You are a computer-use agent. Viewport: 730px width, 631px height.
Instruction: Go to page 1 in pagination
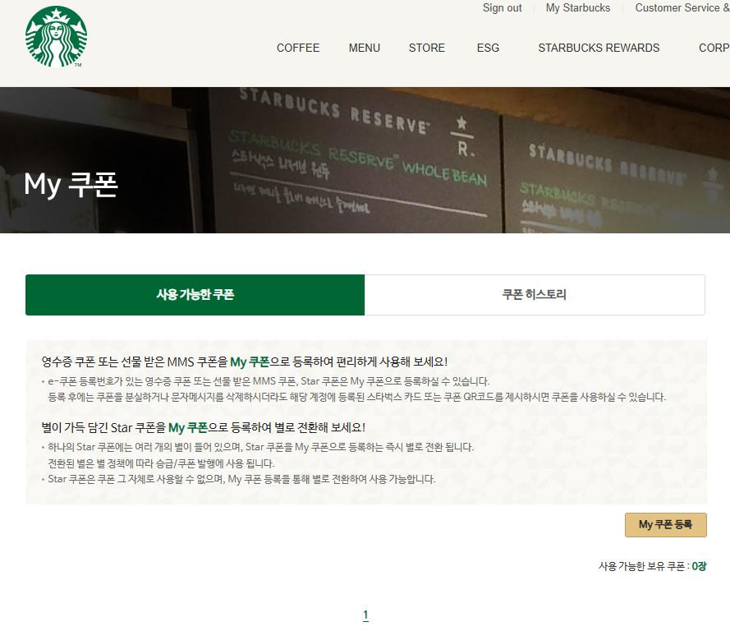pyautogui.click(x=365, y=615)
